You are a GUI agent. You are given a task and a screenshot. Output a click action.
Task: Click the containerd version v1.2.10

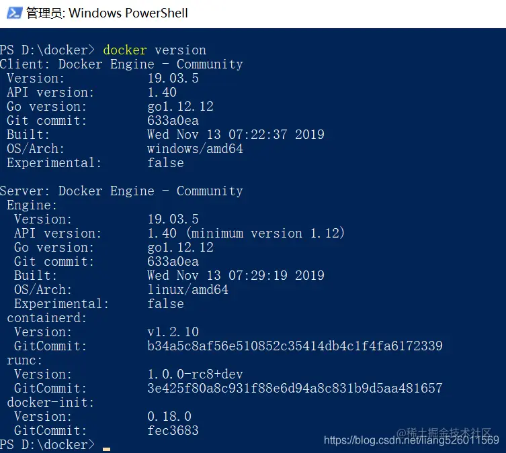point(173,332)
